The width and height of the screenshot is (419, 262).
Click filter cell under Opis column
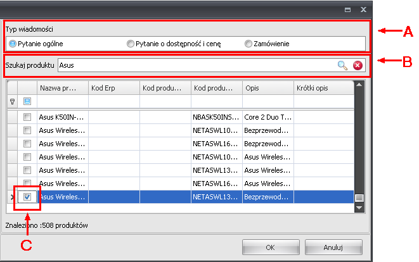pos(268,101)
